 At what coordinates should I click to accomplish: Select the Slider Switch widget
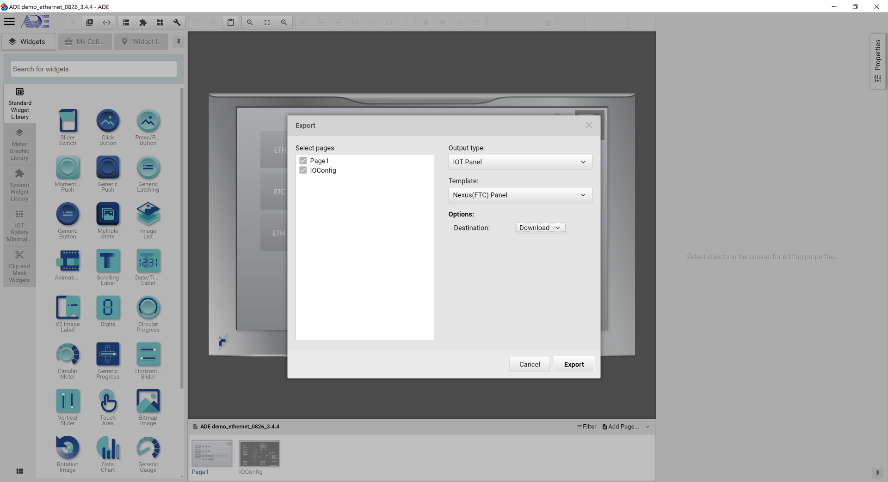coord(68,127)
